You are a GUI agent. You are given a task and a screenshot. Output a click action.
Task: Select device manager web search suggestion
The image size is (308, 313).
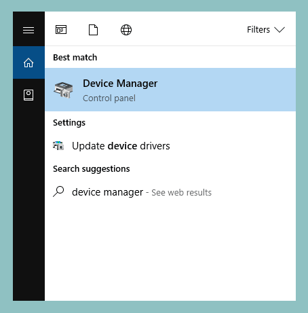[170, 192]
